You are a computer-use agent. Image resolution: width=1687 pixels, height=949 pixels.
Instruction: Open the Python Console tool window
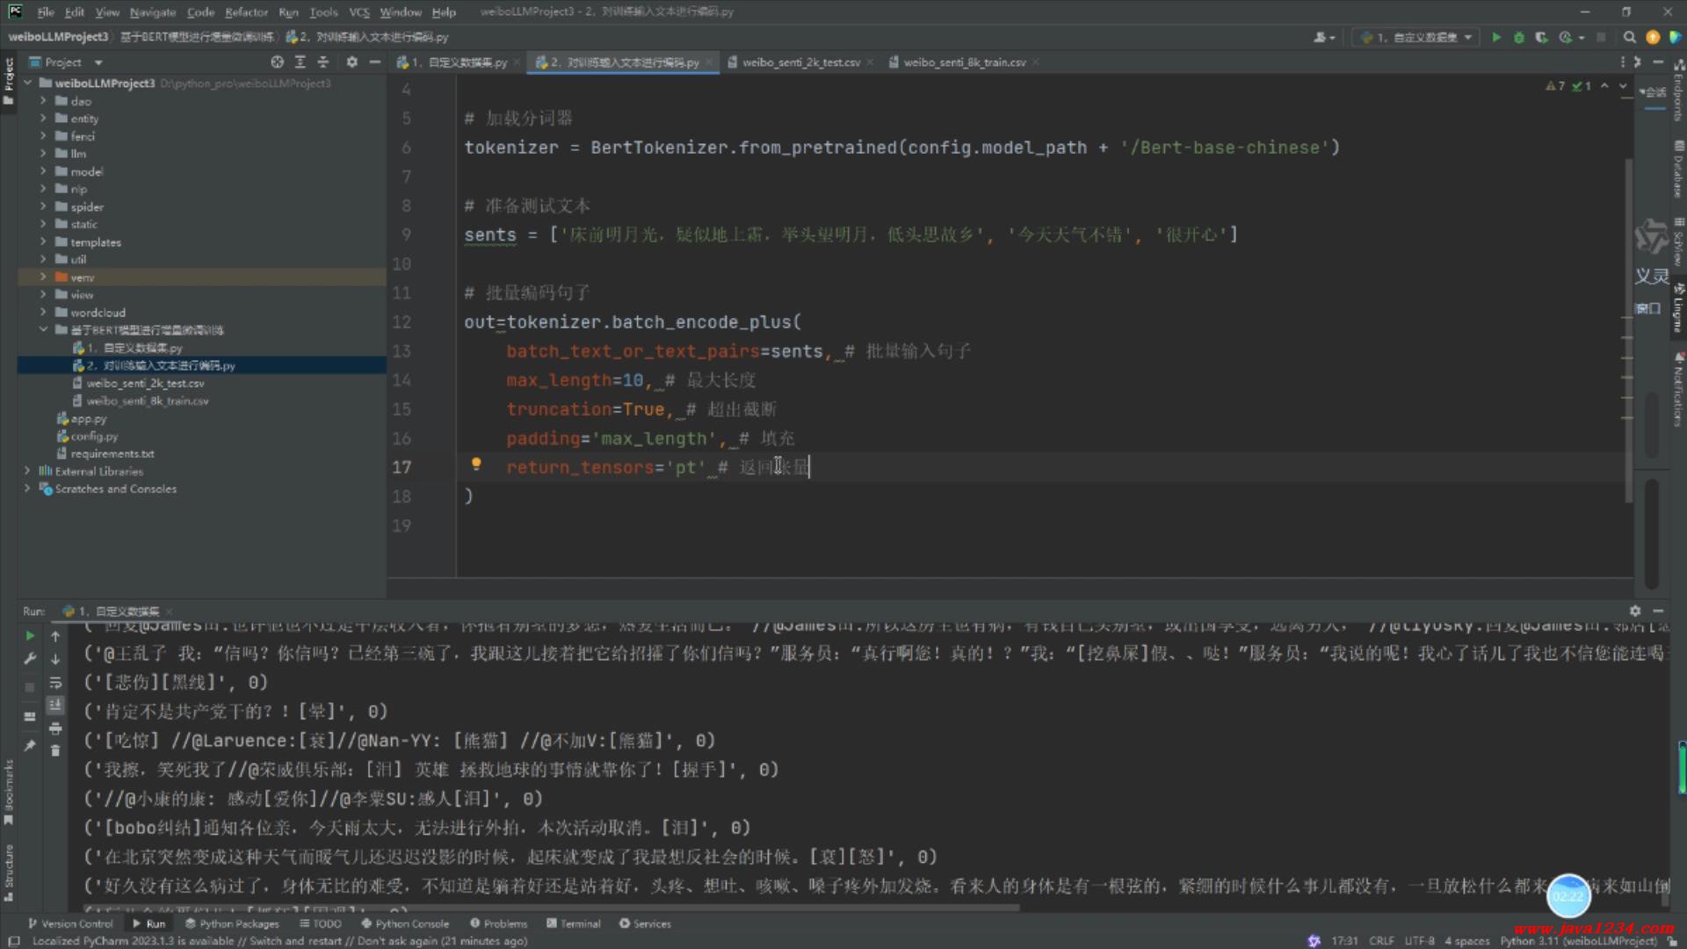tap(405, 924)
